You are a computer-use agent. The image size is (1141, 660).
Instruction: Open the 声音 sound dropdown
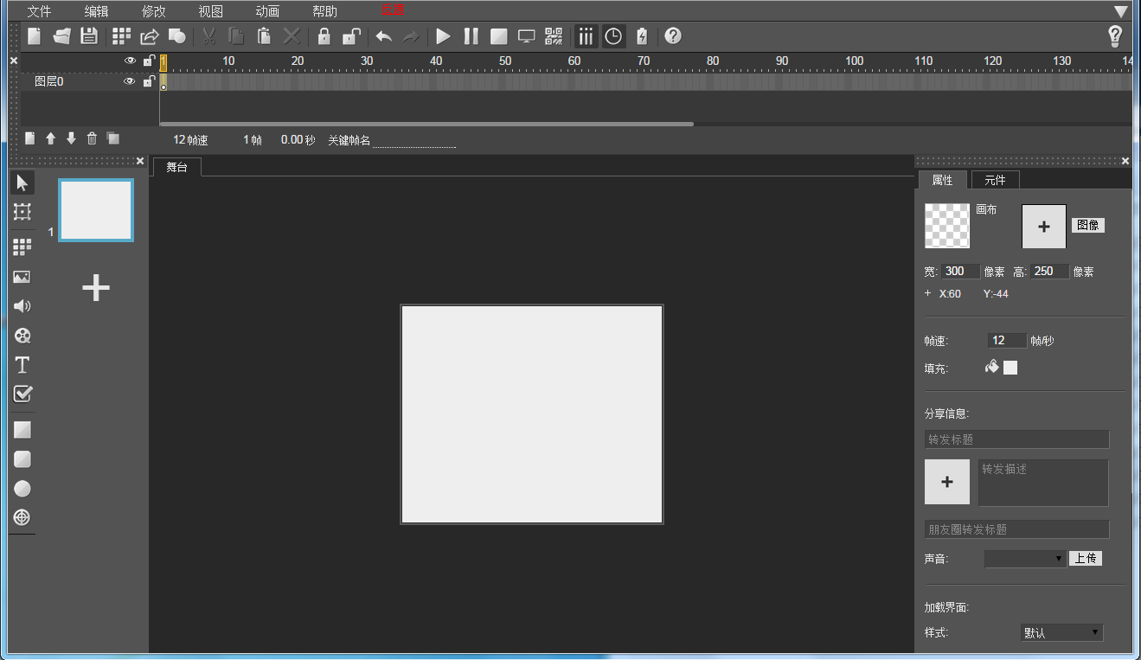1025,559
